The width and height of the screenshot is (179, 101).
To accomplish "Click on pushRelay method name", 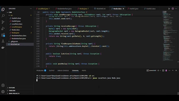I will pyautogui.click(x=62, y=64).
